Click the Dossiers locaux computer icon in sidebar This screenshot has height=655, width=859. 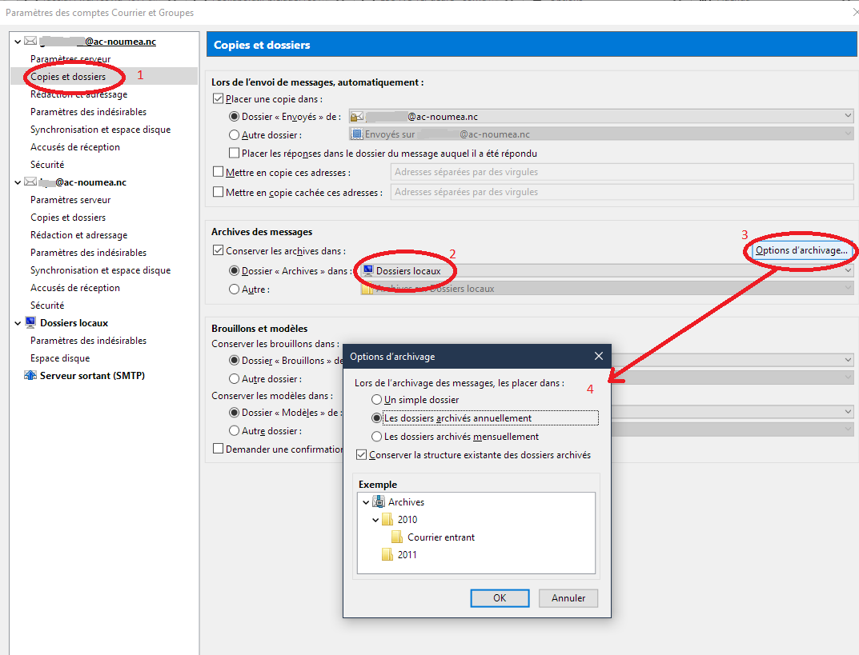pyautogui.click(x=30, y=323)
